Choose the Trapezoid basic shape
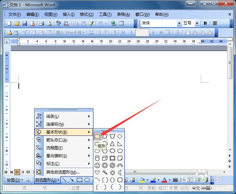Image resolution: width=236 pixels, height=194 pixels. [x=112, y=136]
